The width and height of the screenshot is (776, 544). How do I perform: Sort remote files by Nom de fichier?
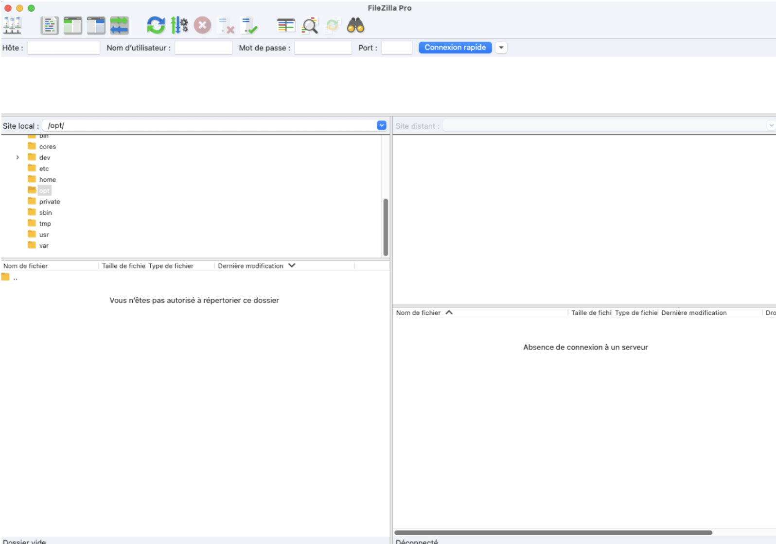[x=481, y=313]
